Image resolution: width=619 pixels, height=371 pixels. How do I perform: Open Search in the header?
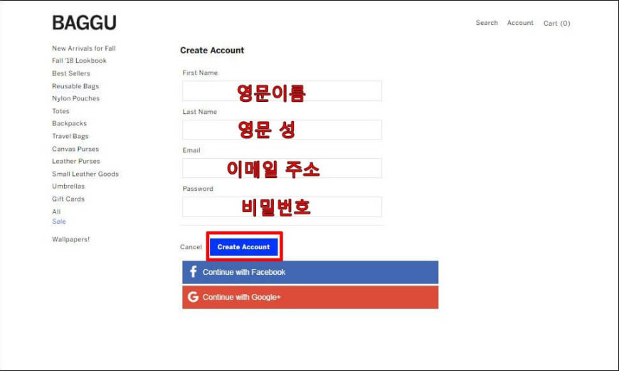click(x=487, y=23)
